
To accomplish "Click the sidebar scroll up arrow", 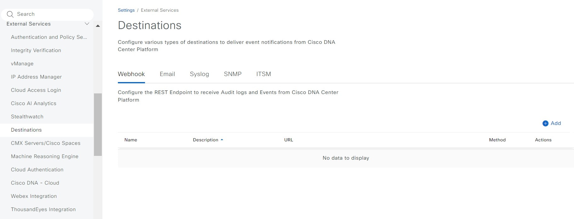I will (x=98, y=26).
